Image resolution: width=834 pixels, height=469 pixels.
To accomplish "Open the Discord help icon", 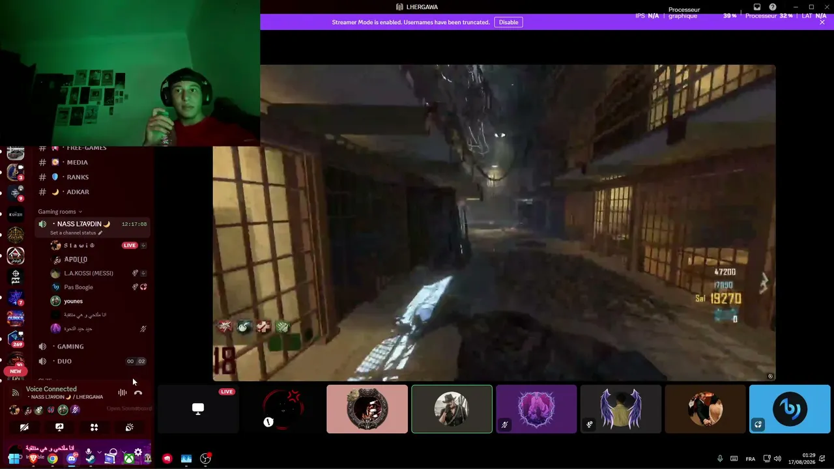I will [x=773, y=7].
